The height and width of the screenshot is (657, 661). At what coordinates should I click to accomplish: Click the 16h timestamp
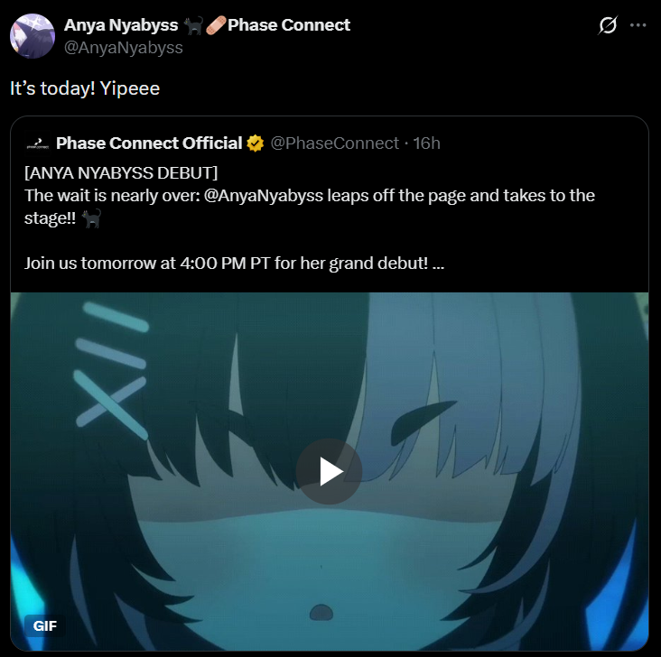pos(426,143)
